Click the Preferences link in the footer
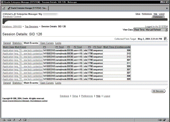Viewport: 170px width, 122px height. 87,96
